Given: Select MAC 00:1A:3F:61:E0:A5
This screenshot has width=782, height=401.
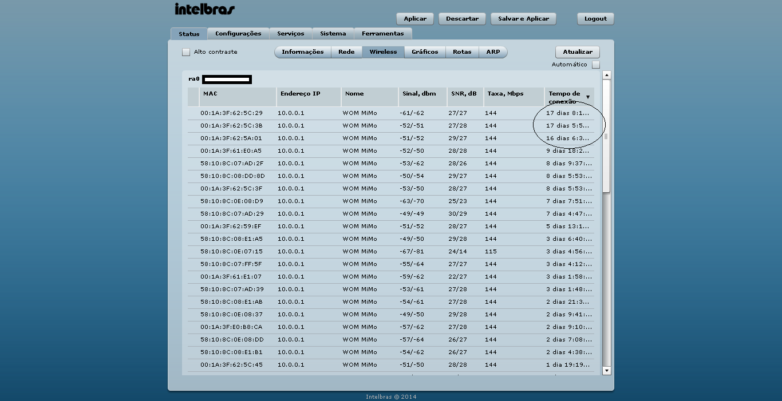Looking at the screenshot, I should (231, 151).
